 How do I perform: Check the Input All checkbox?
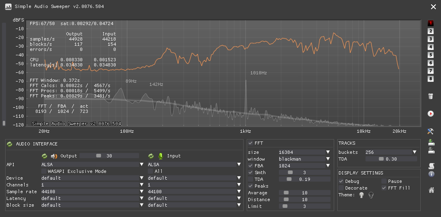pyautogui.click(x=151, y=171)
